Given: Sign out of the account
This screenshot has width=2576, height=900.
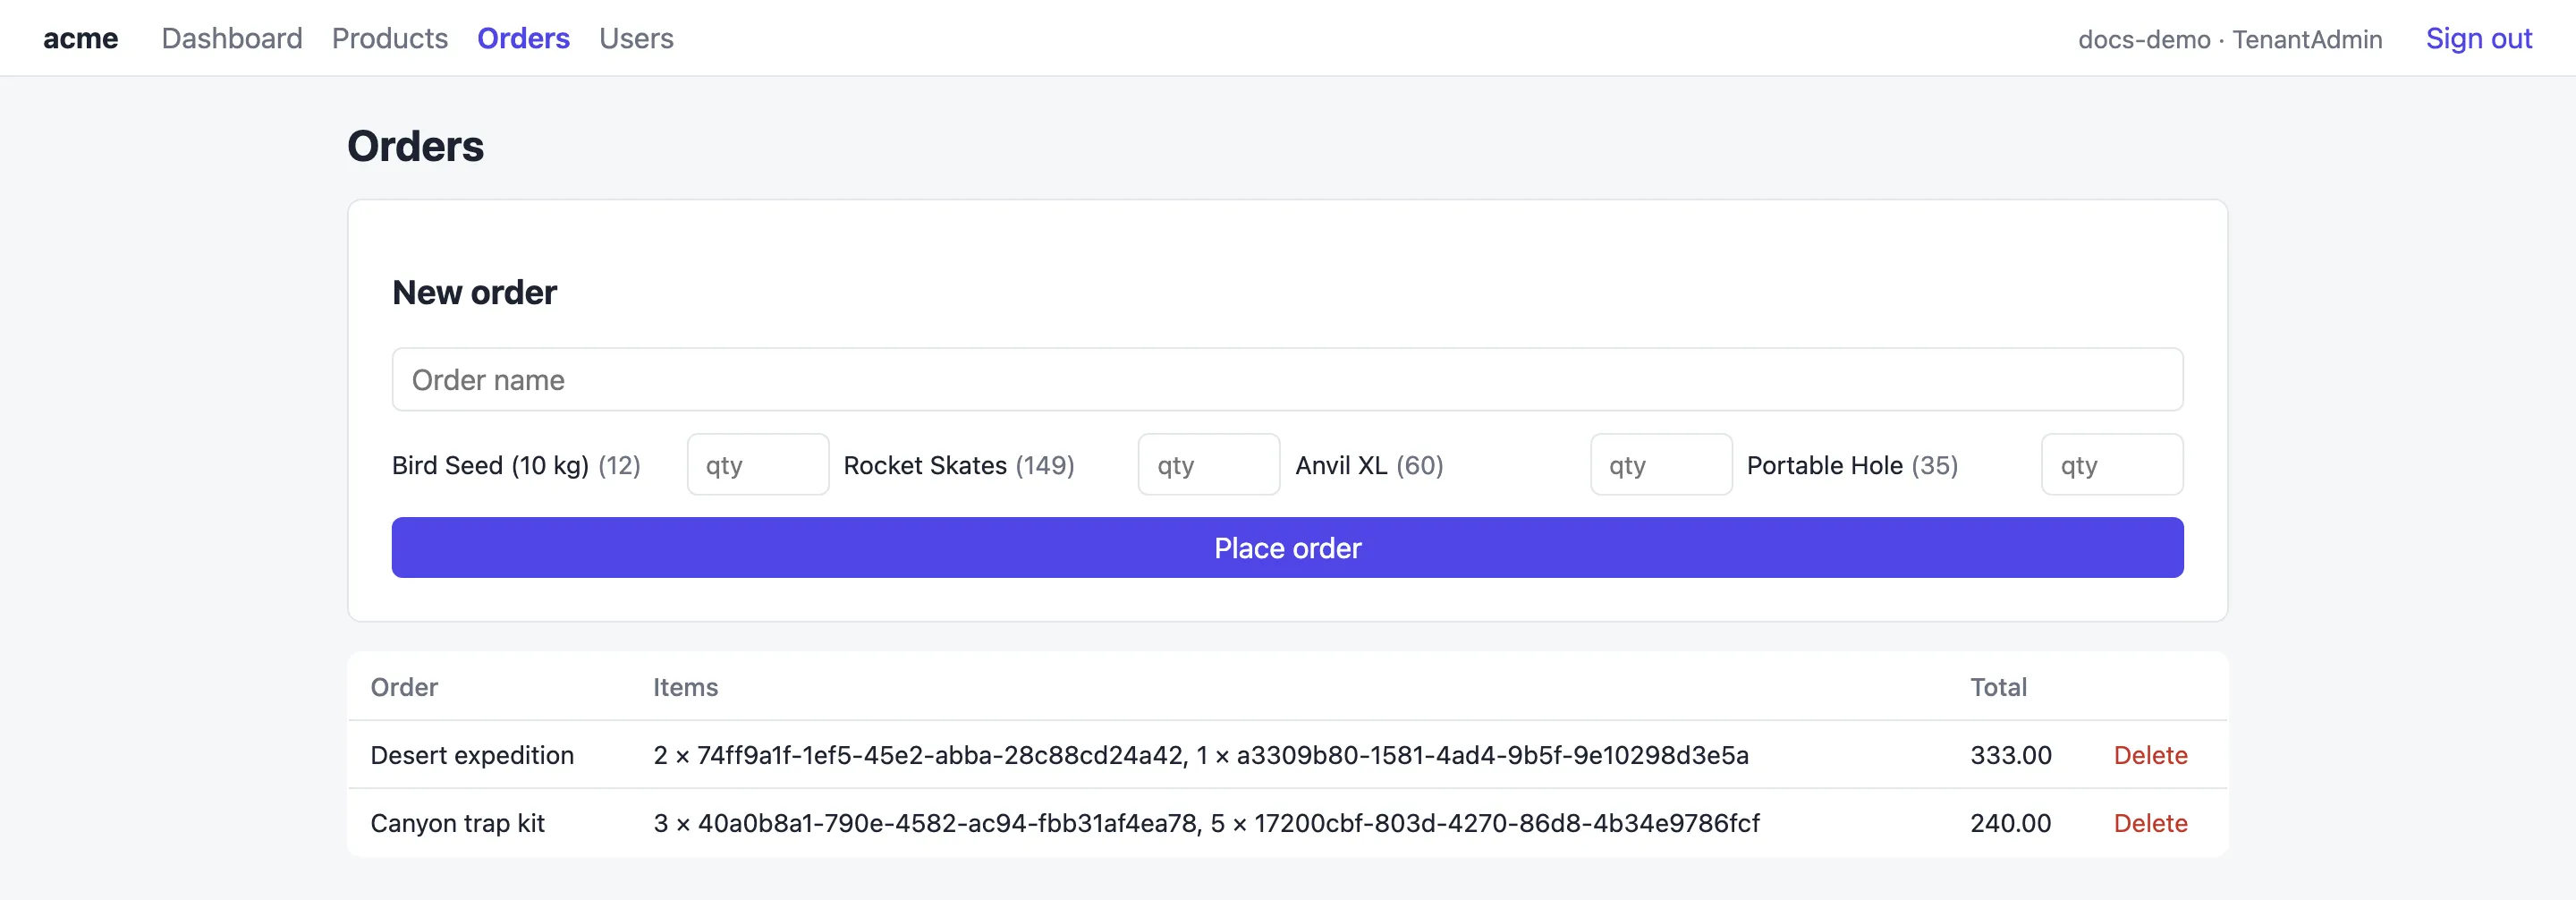Looking at the screenshot, I should (x=2479, y=38).
